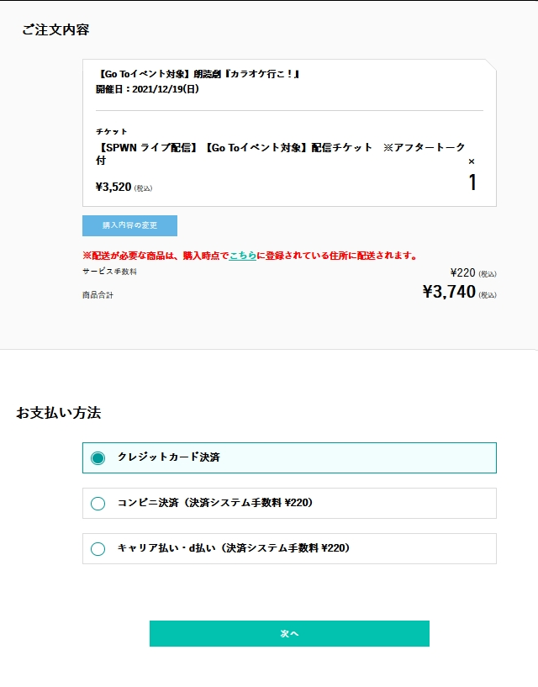
Task: Open the こちら address link
Action: click(x=243, y=256)
